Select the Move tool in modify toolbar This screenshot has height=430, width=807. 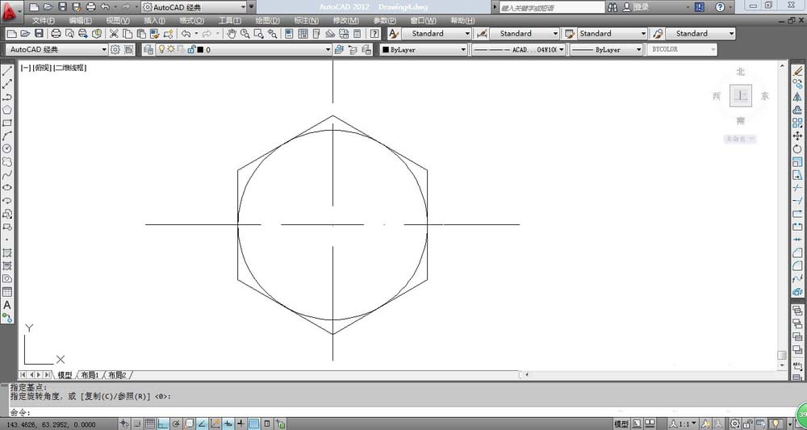coord(798,136)
